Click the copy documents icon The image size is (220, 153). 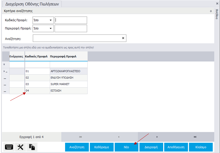click(x=32, y=147)
